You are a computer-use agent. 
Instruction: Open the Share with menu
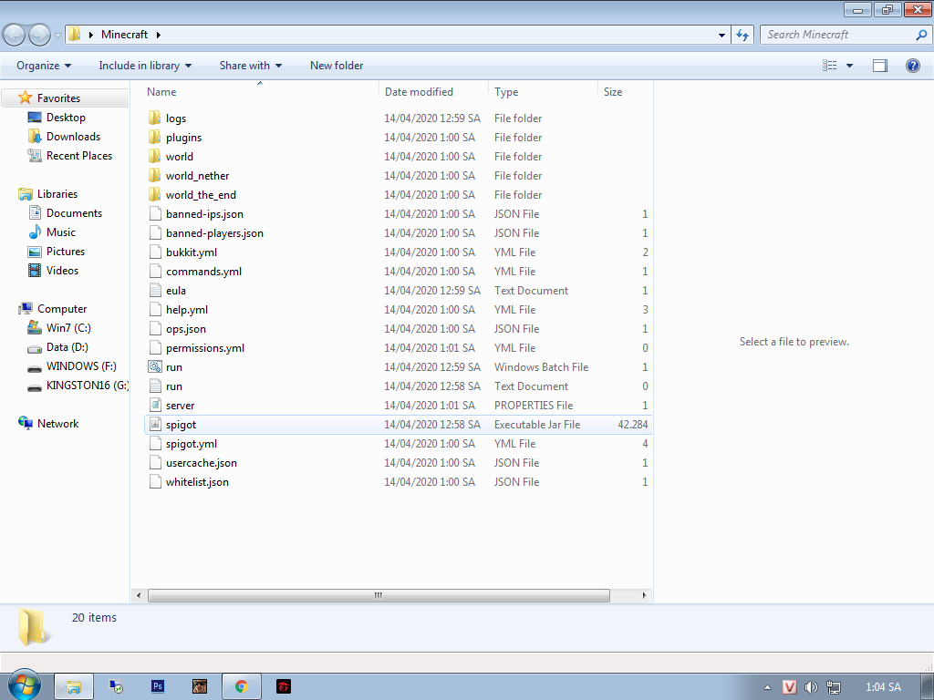251,66
